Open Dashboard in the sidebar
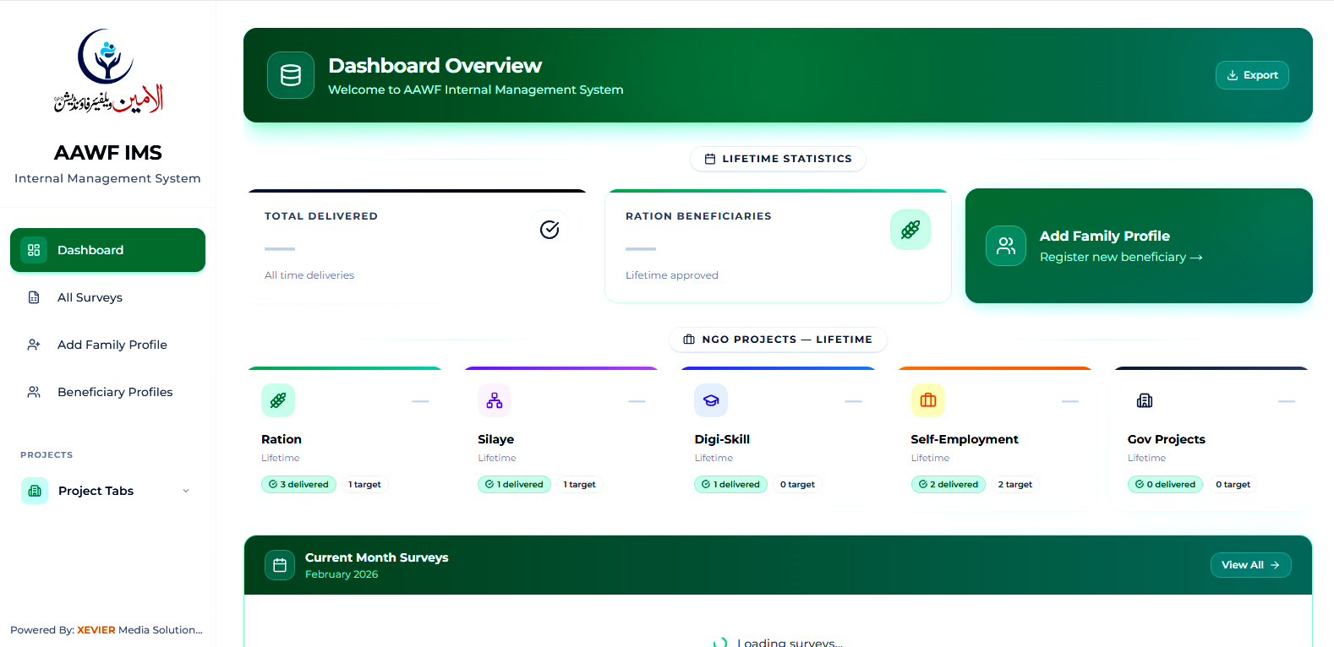This screenshot has height=647, width=1334. [x=107, y=250]
